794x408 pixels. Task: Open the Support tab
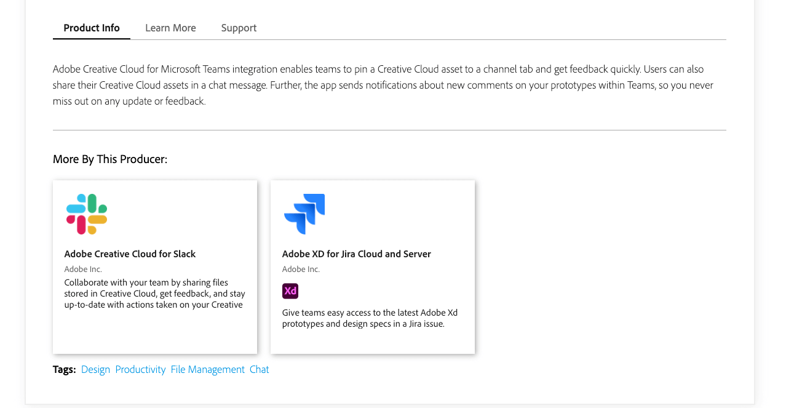(x=239, y=28)
